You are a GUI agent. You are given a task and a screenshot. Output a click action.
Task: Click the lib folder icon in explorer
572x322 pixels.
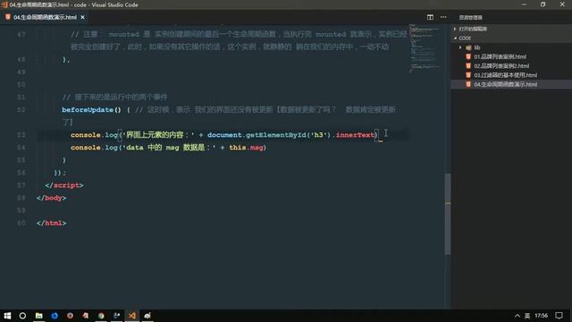pyautogui.click(x=468, y=47)
